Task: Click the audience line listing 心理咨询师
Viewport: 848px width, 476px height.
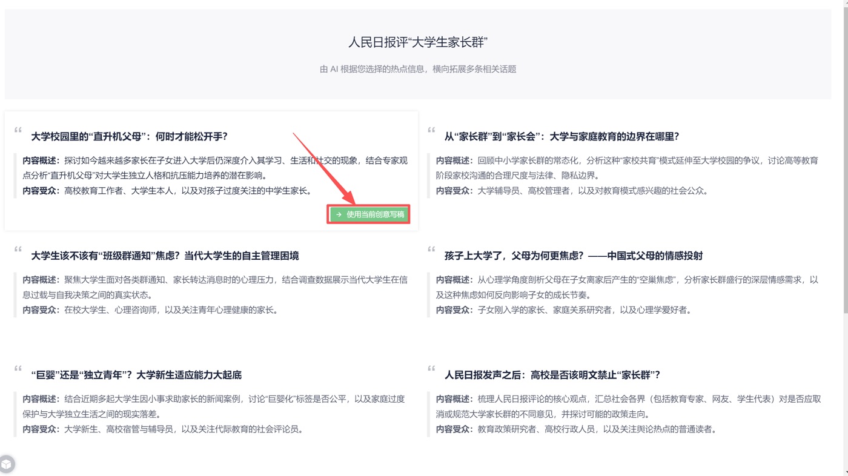Action: pos(152,310)
